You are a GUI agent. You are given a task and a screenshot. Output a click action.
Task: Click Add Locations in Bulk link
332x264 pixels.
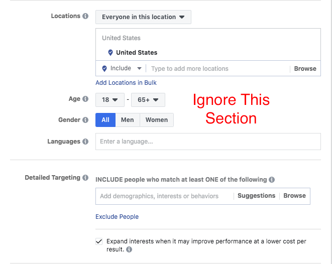click(126, 83)
